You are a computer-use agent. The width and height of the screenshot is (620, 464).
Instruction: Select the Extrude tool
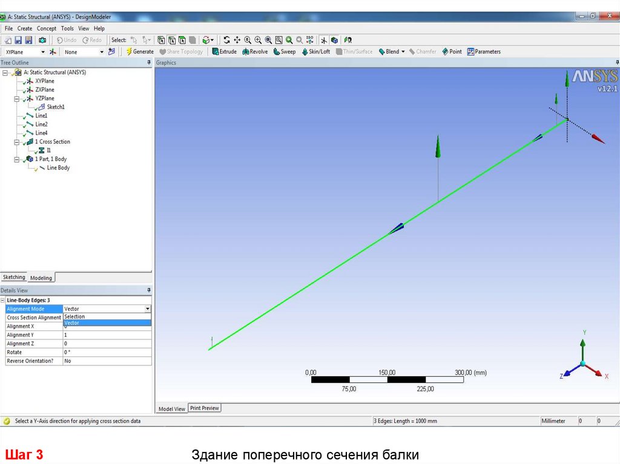[224, 52]
